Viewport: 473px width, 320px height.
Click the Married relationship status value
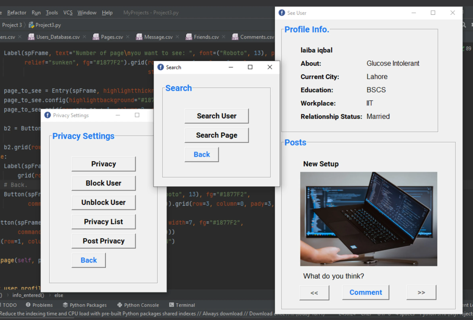pyautogui.click(x=378, y=116)
